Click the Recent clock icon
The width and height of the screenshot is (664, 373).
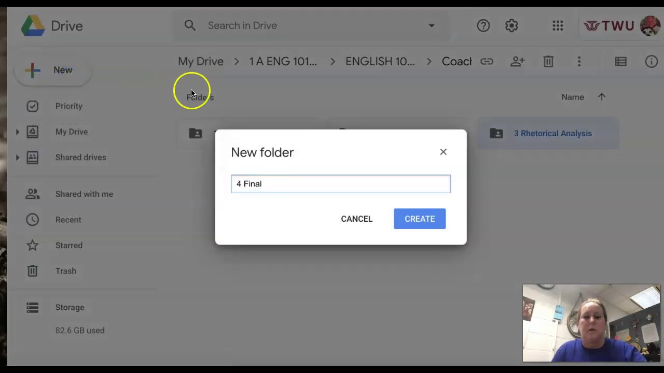click(32, 220)
